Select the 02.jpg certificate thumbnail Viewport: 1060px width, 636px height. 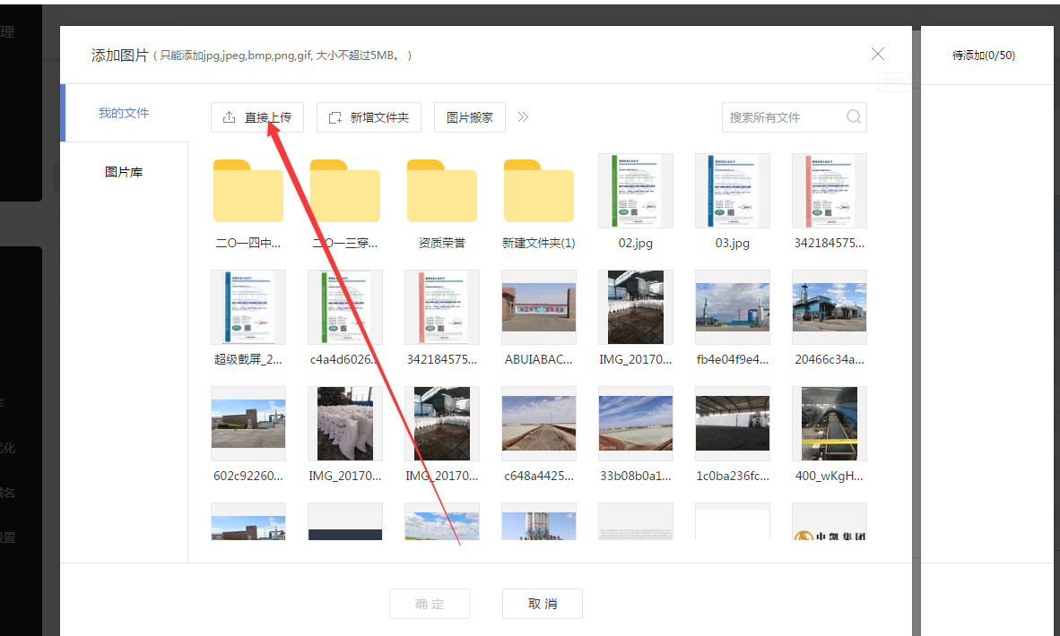click(x=636, y=191)
